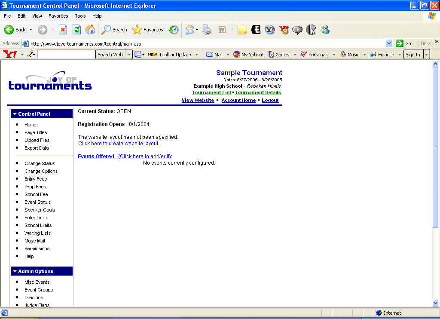Viewport: 440px width, 319px height.
Task: Select Entry Fees in the sidebar
Action: click(36, 179)
